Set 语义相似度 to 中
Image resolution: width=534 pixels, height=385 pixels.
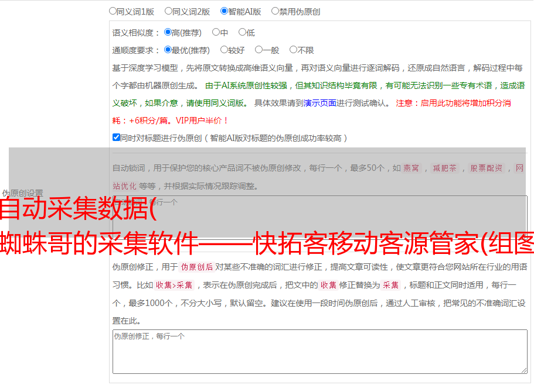click(216, 32)
